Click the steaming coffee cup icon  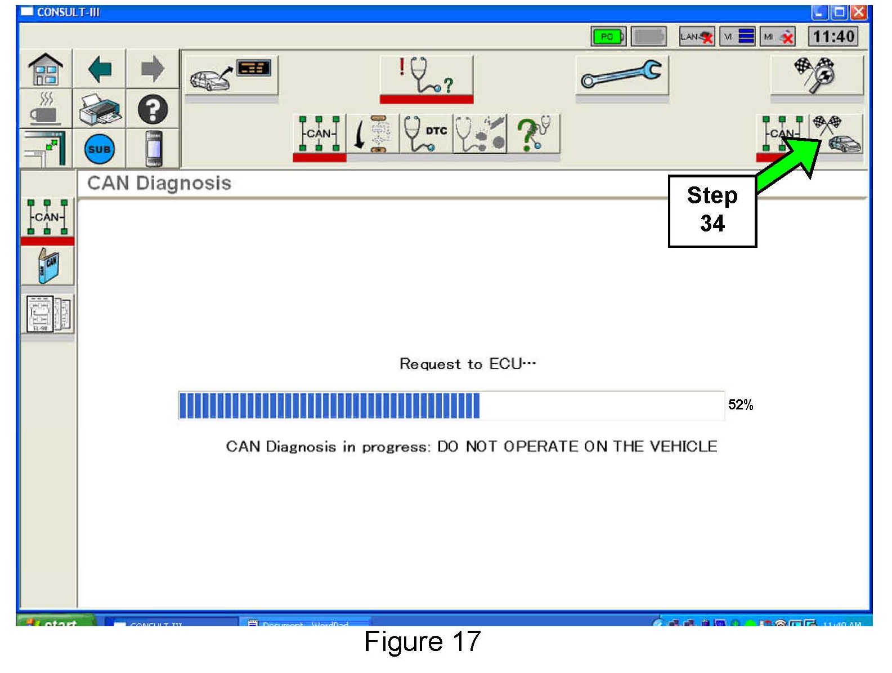click(x=46, y=109)
